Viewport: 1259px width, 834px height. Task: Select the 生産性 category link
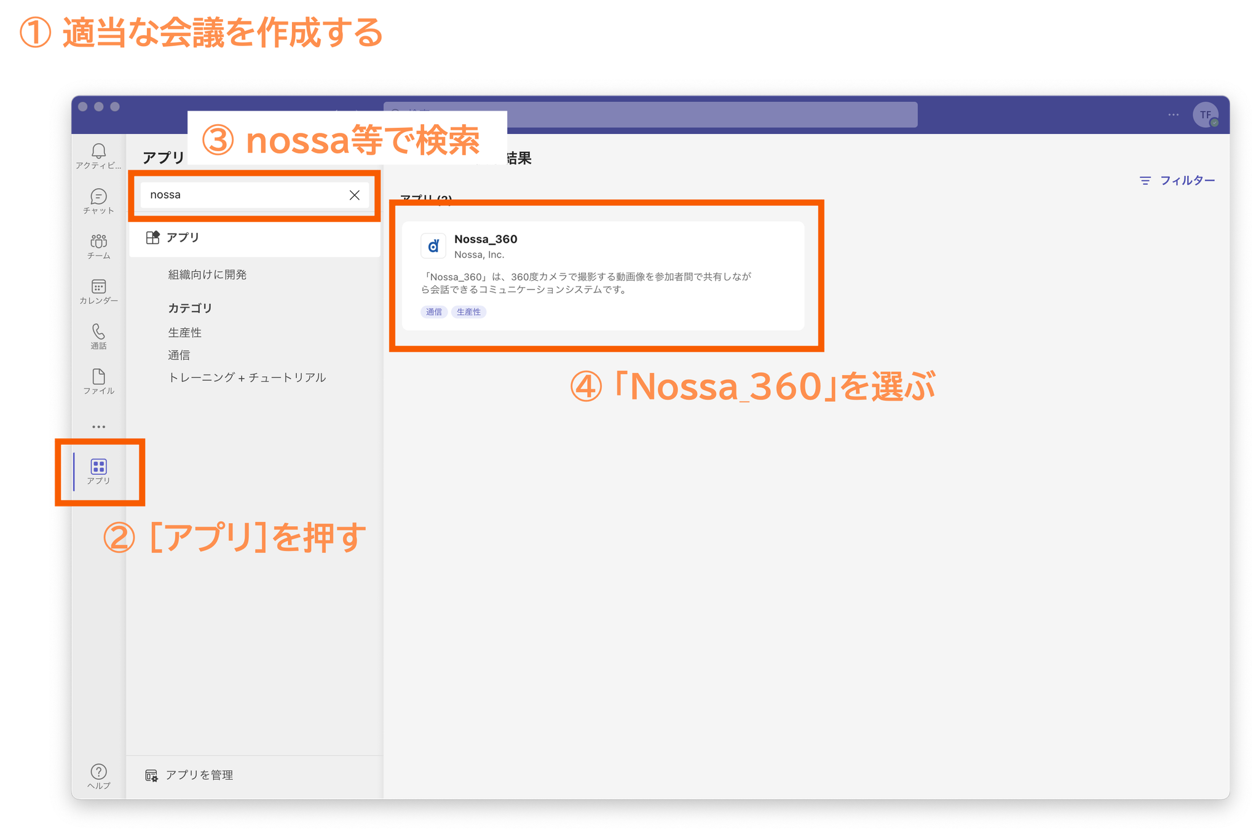click(x=184, y=332)
